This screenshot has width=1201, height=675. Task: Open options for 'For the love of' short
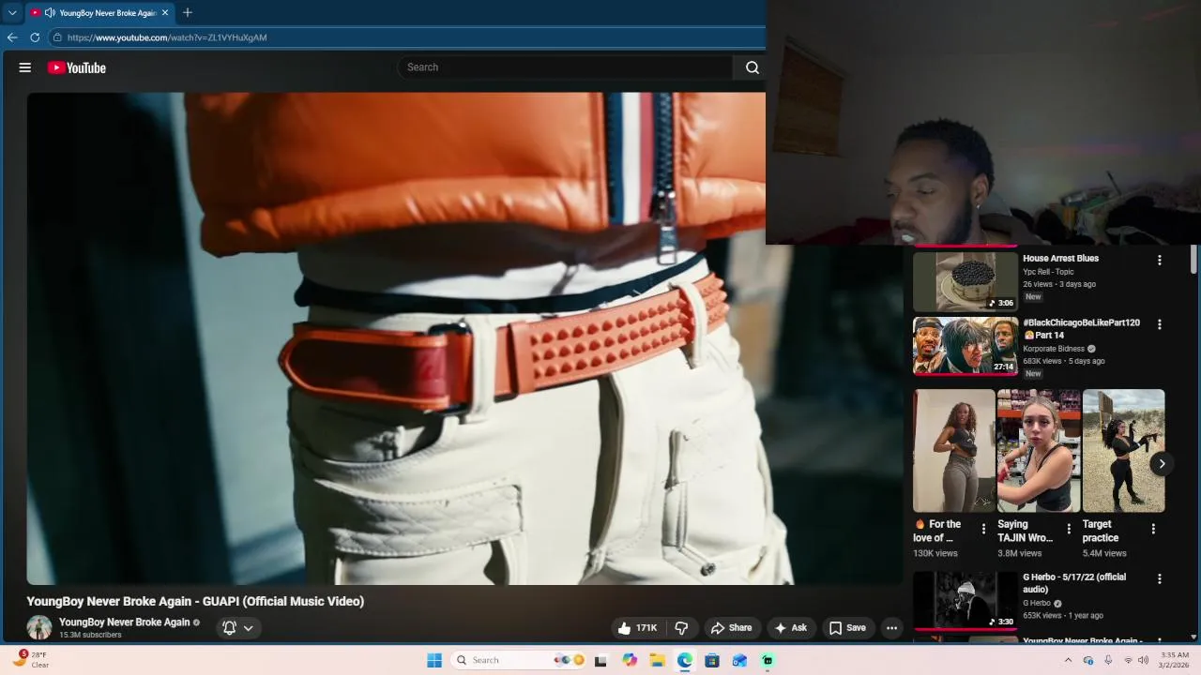[983, 529]
